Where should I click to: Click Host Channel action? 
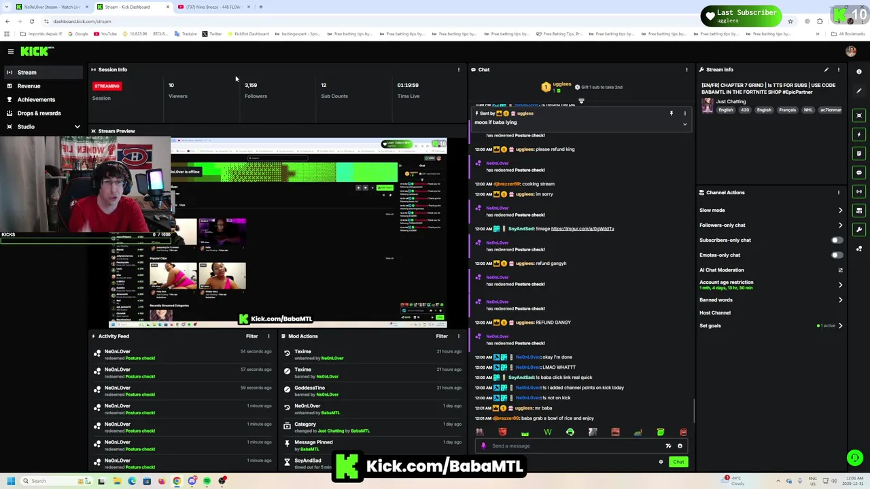pos(715,312)
